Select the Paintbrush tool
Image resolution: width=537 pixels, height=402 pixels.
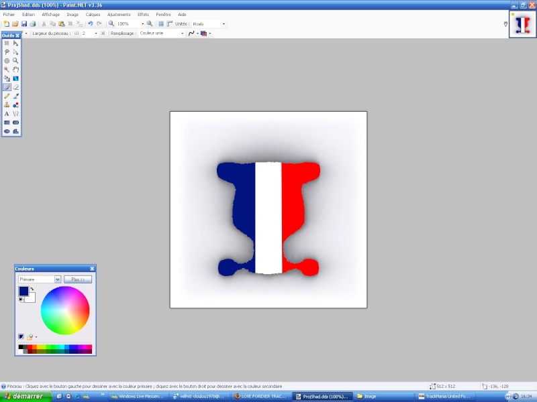7,88
